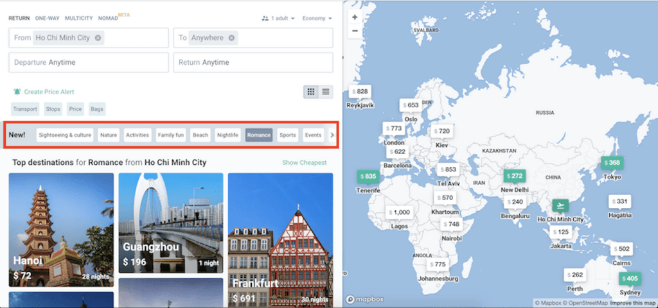The image size is (658, 308).
Task: Open the Frankfurt $691 destination card
Action: [280, 240]
